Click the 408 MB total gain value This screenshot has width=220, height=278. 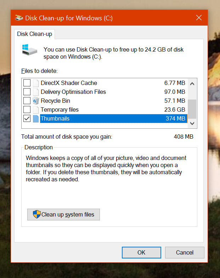tap(184, 137)
